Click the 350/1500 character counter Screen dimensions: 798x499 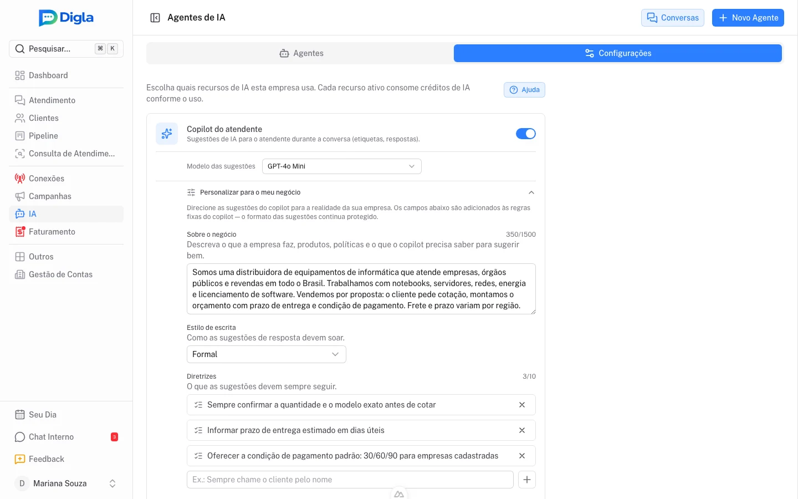(x=521, y=235)
